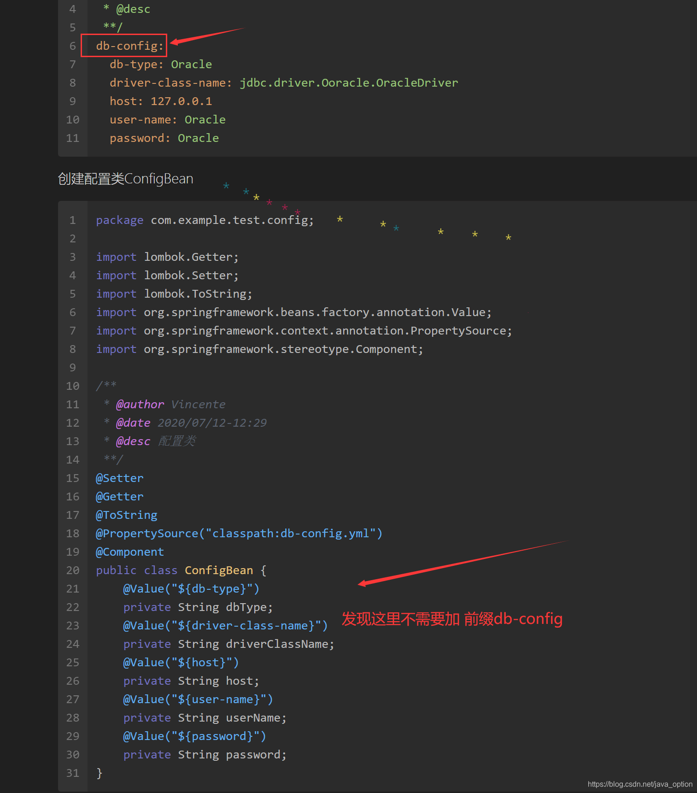Viewport: 697px width, 793px height.
Task: Click the import PropertySource line
Action: coord(304,331)
